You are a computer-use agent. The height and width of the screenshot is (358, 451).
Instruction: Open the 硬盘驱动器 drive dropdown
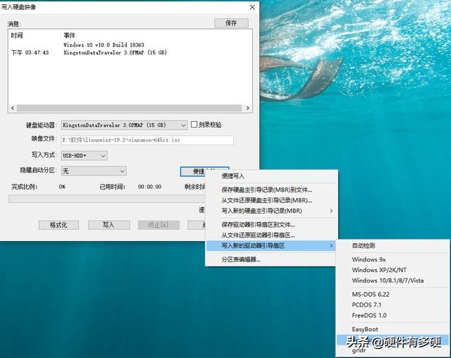coord(124,125)
